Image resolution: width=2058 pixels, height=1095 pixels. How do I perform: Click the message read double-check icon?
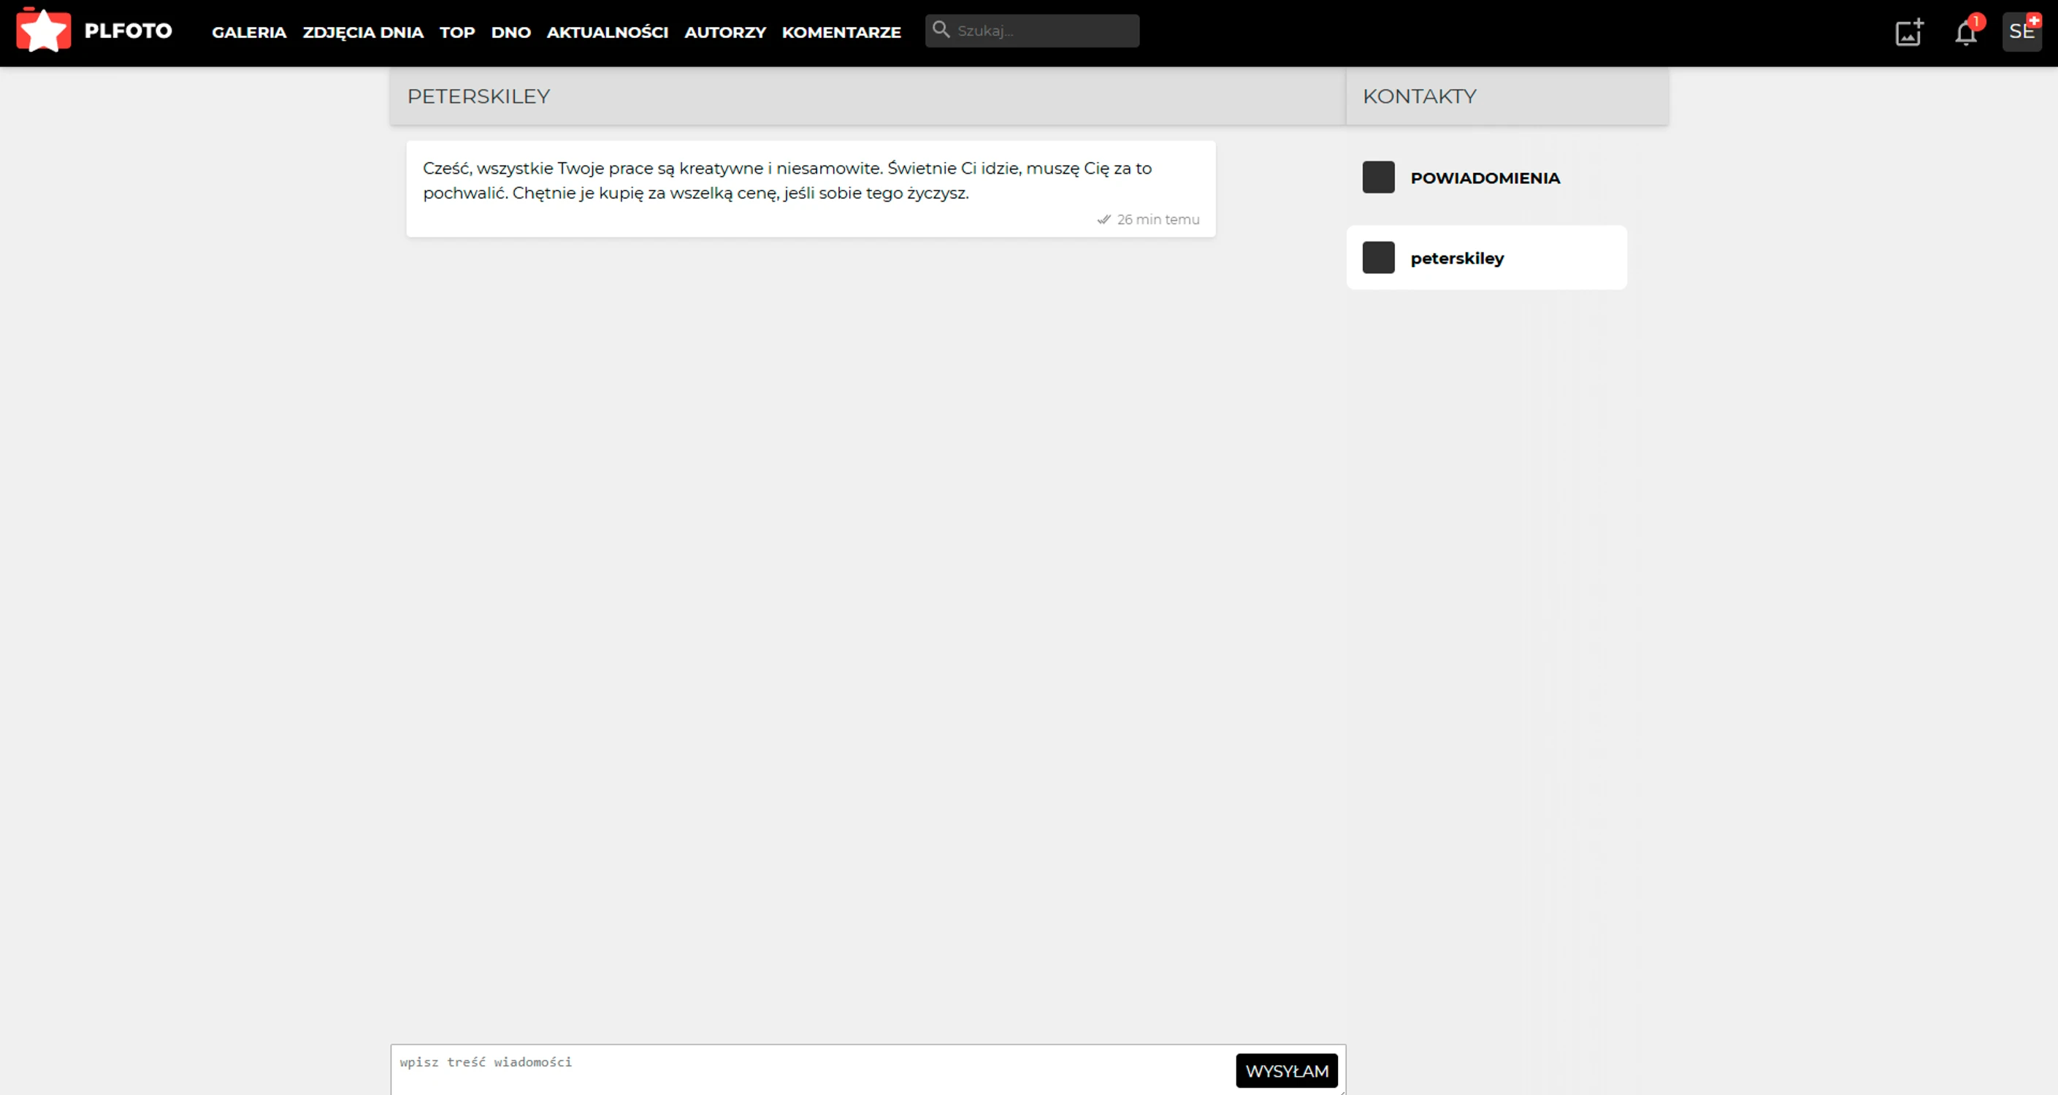coord(1103,220)
